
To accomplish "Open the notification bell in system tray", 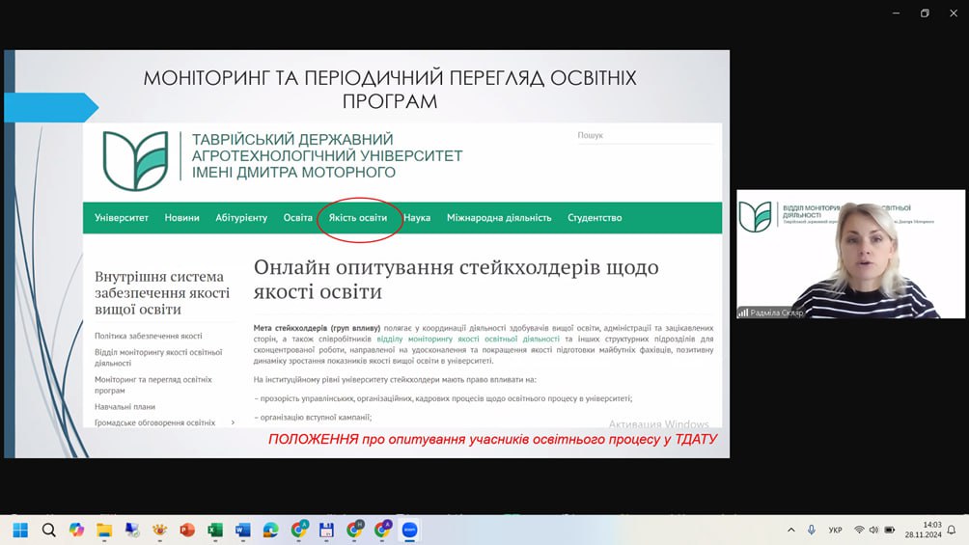I will coord(951,530).
